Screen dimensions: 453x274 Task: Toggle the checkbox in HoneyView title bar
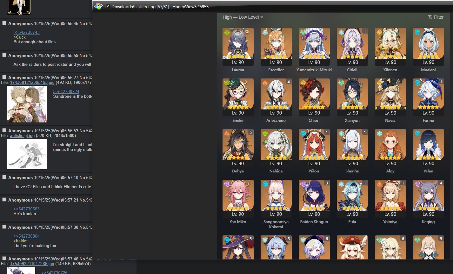pyautogui.click(x=108, y=6)
